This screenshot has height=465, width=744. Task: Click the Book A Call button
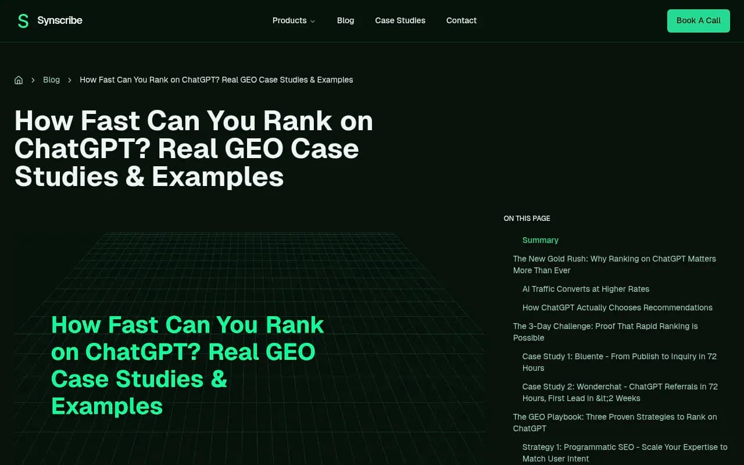pyautogui.click(x=698, y=20)
